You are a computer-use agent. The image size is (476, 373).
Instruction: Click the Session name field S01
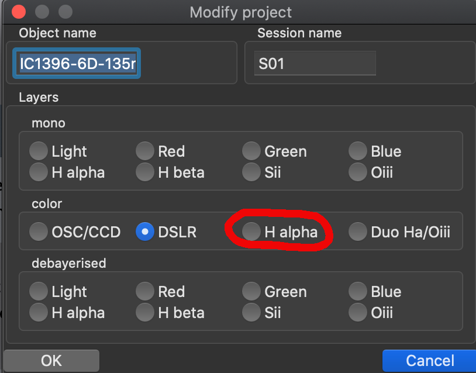(x=315, y=64)
